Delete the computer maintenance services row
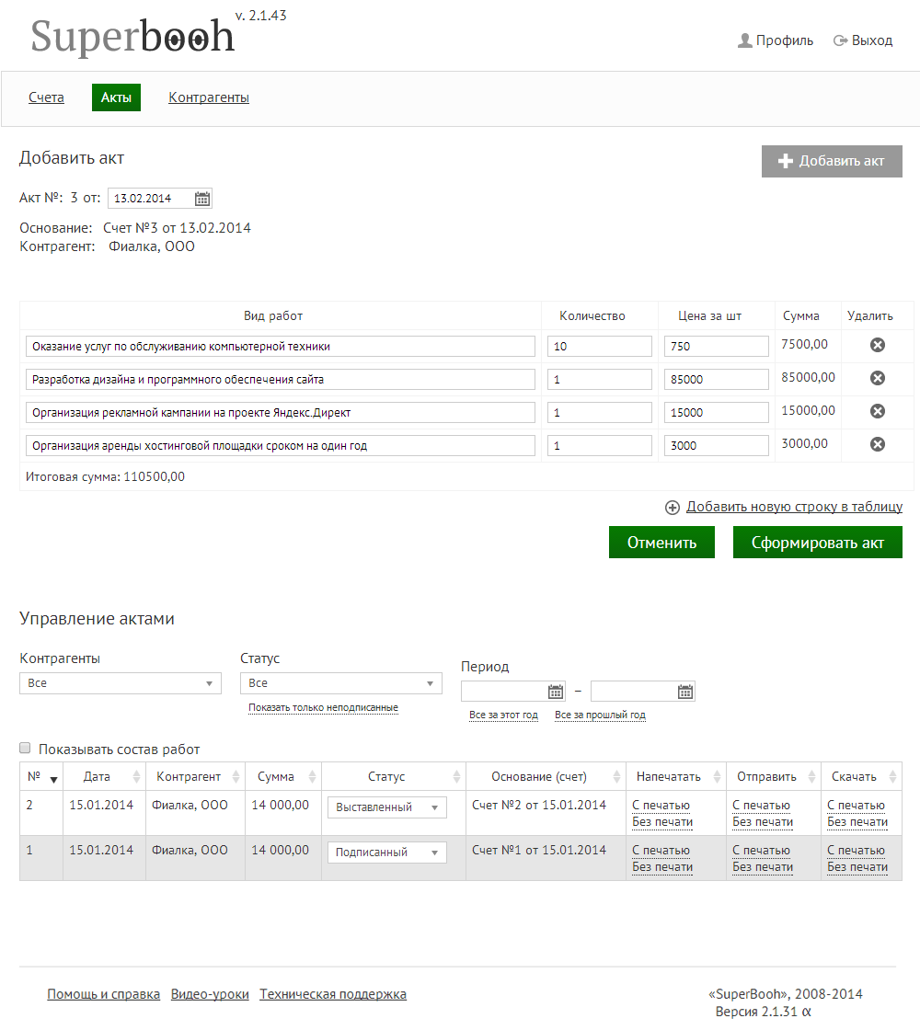 coord(878,345)
